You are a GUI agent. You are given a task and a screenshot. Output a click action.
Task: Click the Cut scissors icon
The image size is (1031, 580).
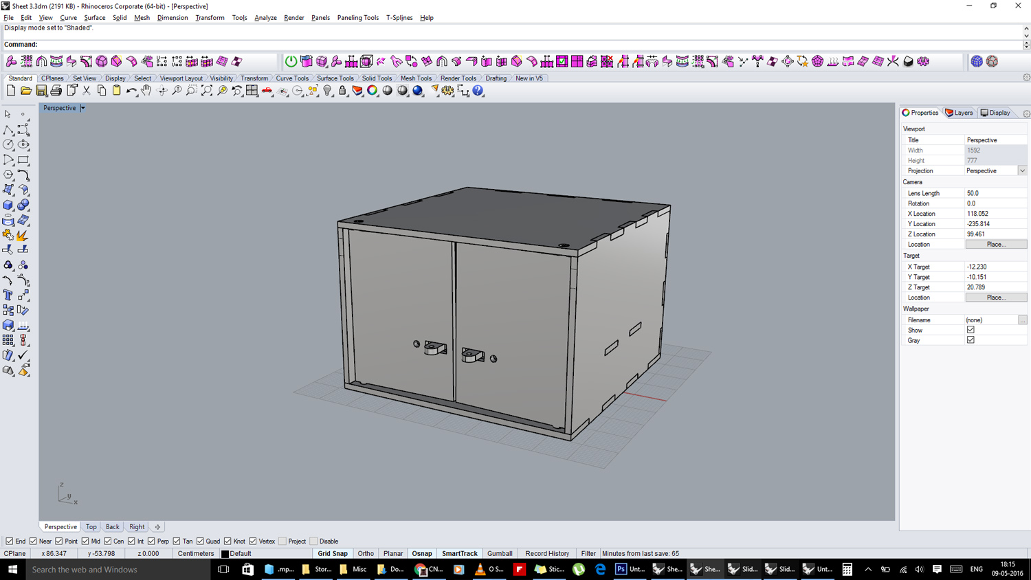[x=87, y=91]
